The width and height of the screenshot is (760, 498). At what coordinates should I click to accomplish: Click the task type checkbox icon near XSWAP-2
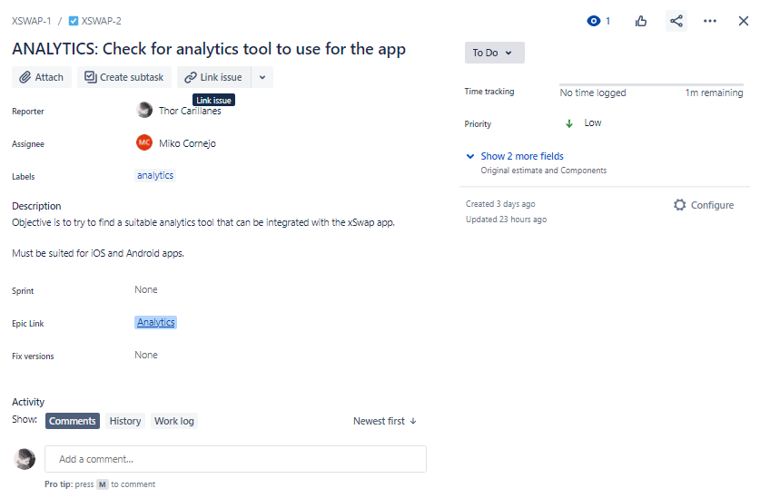click(x=74, y=21)
